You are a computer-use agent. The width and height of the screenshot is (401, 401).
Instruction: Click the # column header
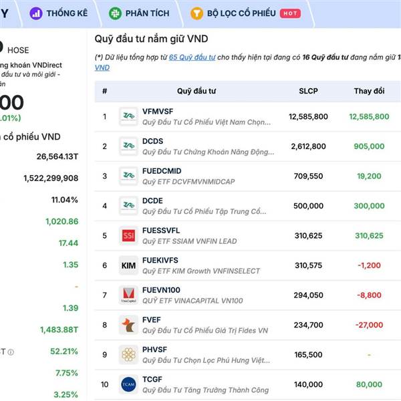(105, 91)
